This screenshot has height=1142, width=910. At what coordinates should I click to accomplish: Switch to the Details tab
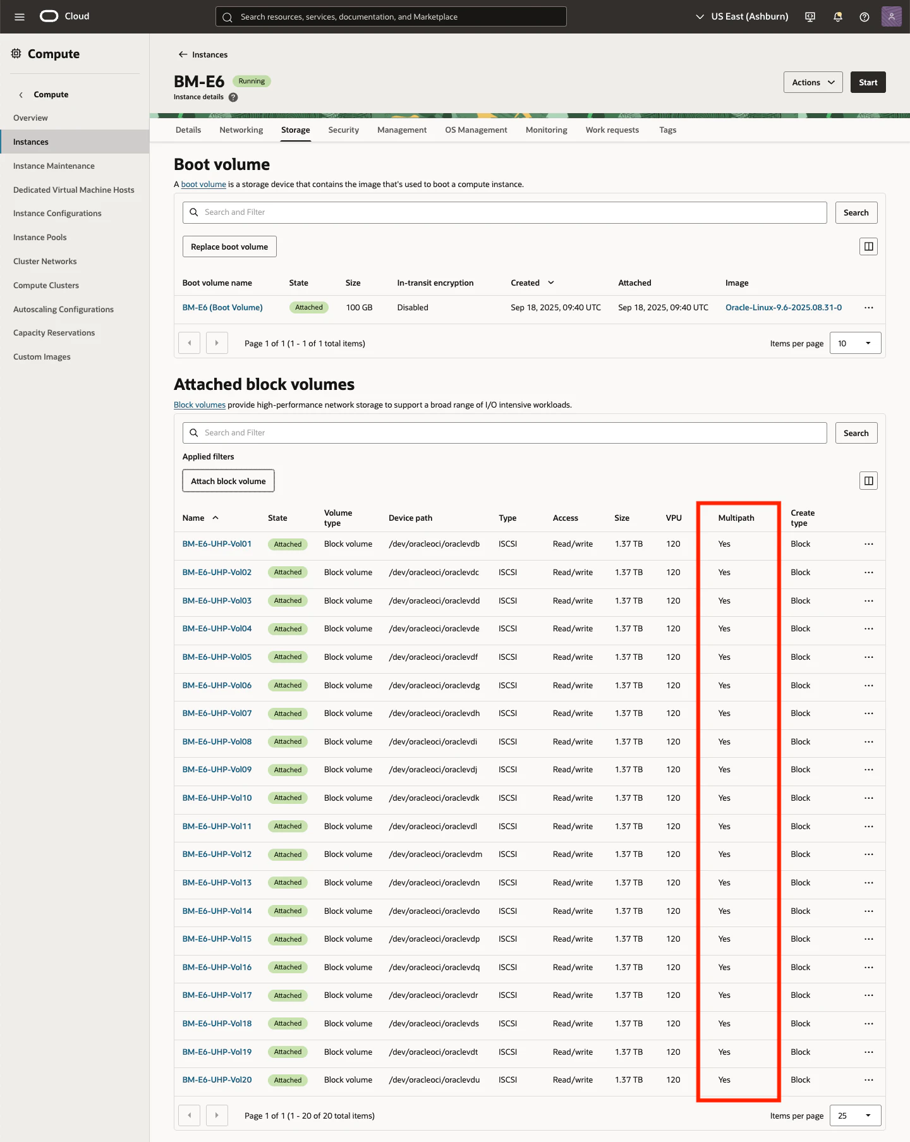[188, 130]
